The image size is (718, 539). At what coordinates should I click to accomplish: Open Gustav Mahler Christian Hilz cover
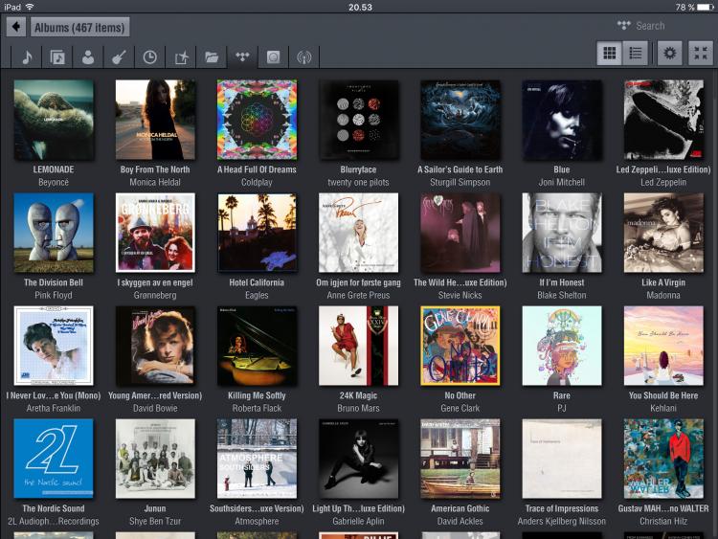tap(663, 459)
